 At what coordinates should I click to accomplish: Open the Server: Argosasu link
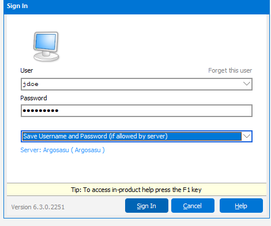tap(62, 150)
